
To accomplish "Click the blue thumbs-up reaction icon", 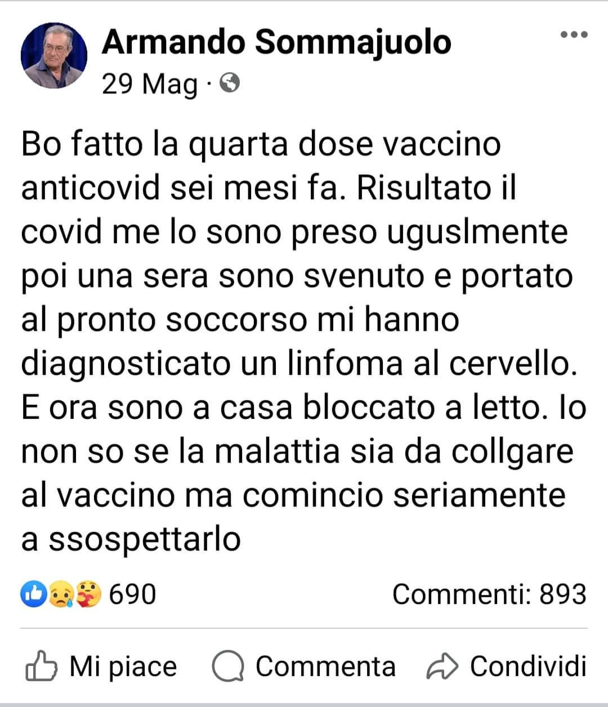I will point(31,594).
